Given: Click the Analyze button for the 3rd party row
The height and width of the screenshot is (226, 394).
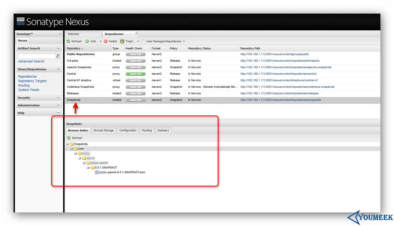Looking at the screenshot, I should coord(136,61).
